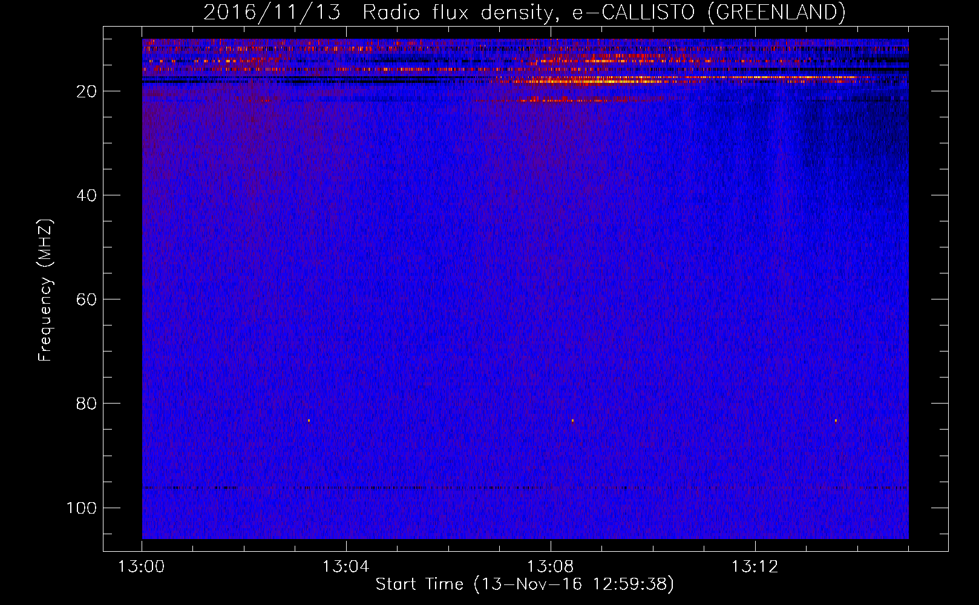
Task: Click the orange dot near 13:03 below 80 MHz
Action: [x=309, y=420]
